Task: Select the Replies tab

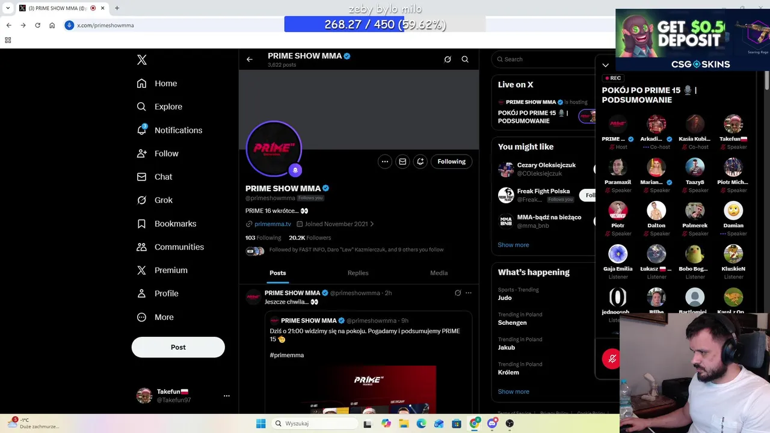Action: click(x=358, y=273)
